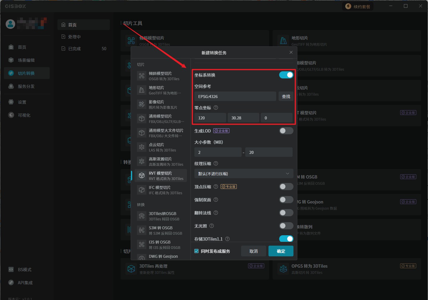Viewport: 428px width, 300px height.
Task: Click the 续约套餐 renew plan button
Action: click(x=358, y=7)
